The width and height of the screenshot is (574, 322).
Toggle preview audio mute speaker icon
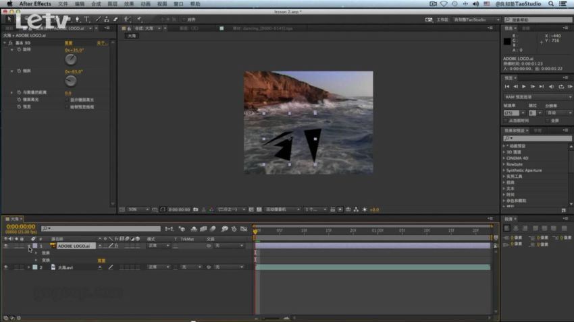[x=551, y=86]
